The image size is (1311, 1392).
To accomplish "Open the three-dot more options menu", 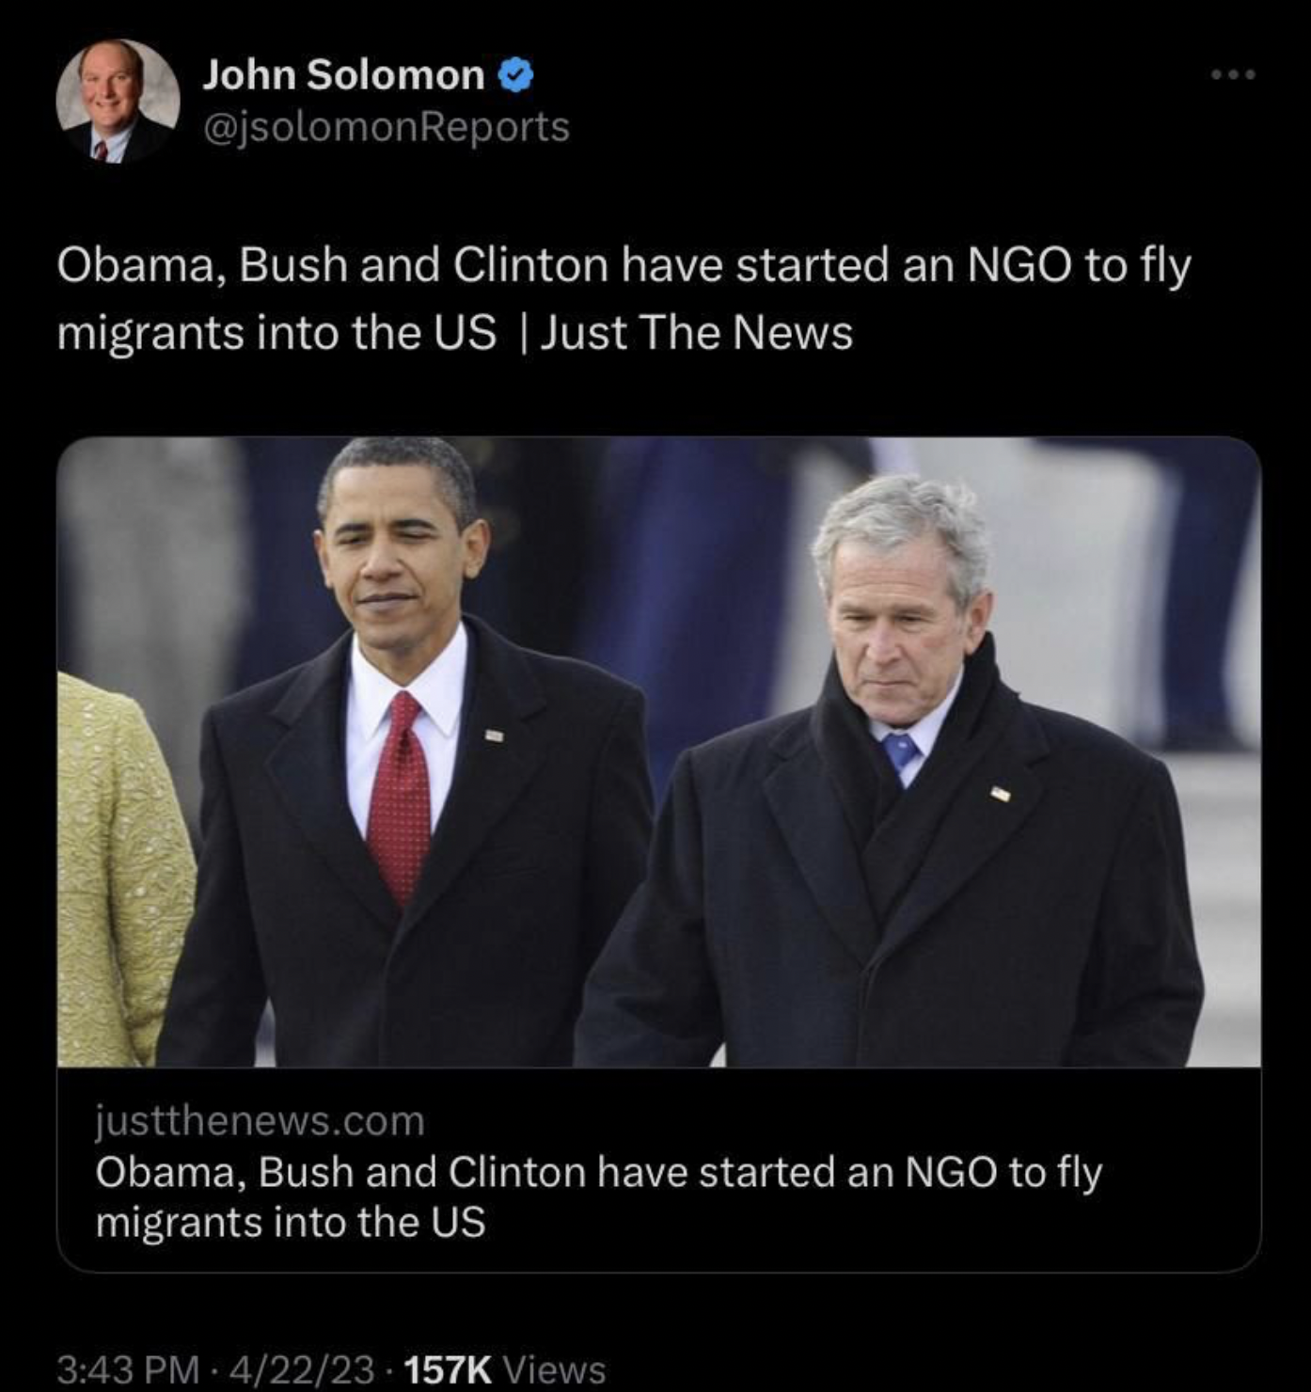I will 1233,74.
